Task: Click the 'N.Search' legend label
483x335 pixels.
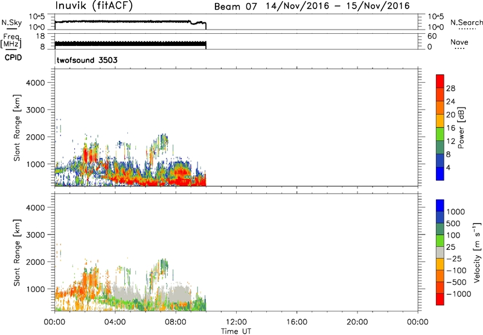Action: tap(466, 22)
